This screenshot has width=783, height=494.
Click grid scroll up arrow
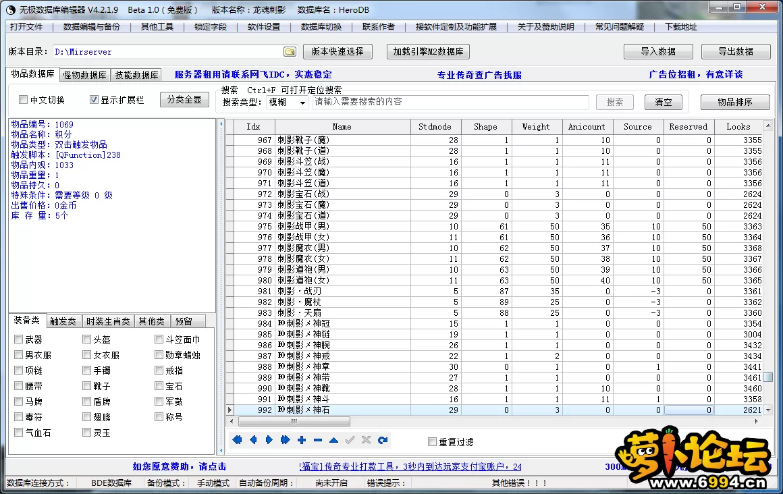pyautogui.click(x=769, y=126)
